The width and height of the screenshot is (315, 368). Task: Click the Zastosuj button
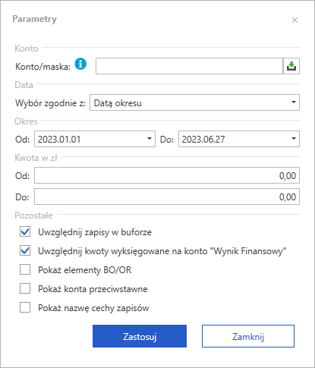coord(140,336)
